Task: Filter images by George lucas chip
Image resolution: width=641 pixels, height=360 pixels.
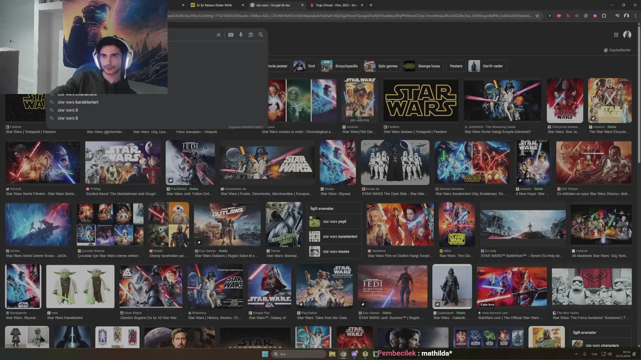Action: pos(424,66)
